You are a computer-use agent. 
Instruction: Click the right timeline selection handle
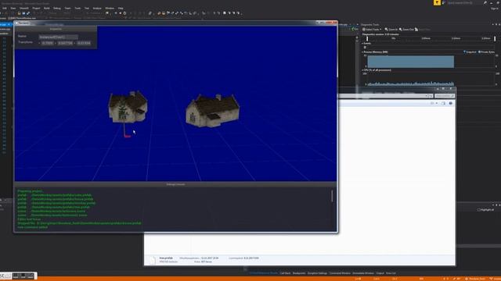point(495,38)
